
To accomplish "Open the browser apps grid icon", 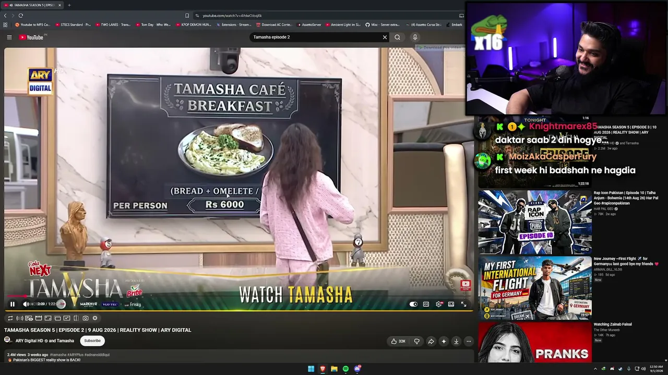I will click(5, 24).
